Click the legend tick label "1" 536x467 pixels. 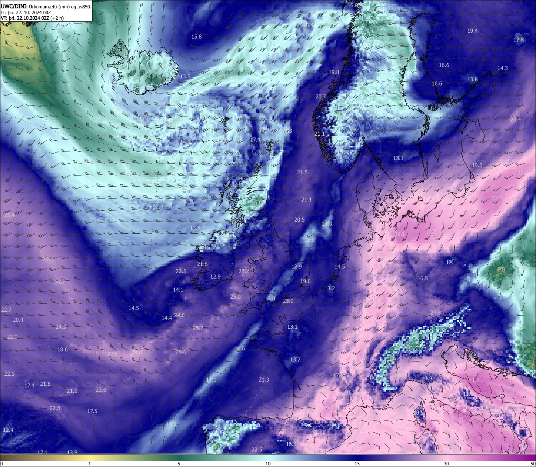click(x=90, y=464)
